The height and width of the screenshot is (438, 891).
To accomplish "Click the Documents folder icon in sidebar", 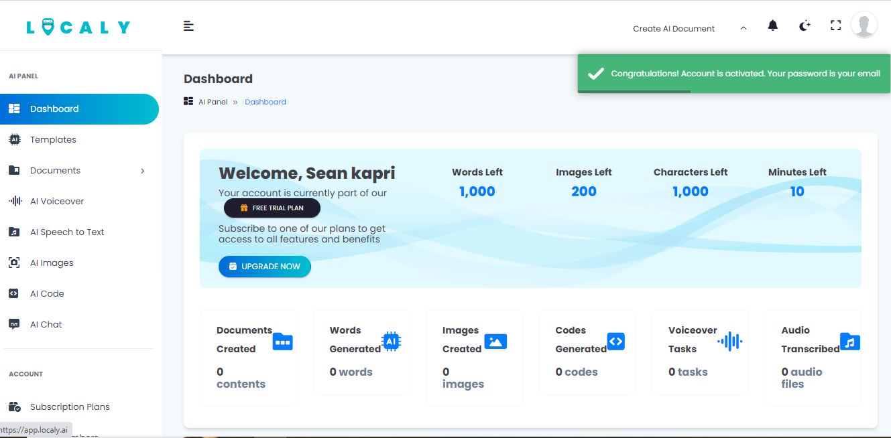I will (14, 171).
